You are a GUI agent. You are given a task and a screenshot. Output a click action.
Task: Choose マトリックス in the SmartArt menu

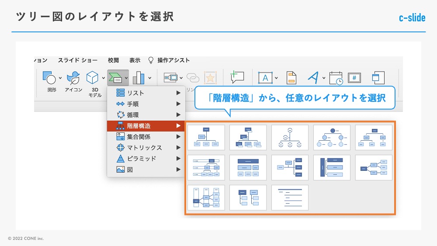pos(146,147)
